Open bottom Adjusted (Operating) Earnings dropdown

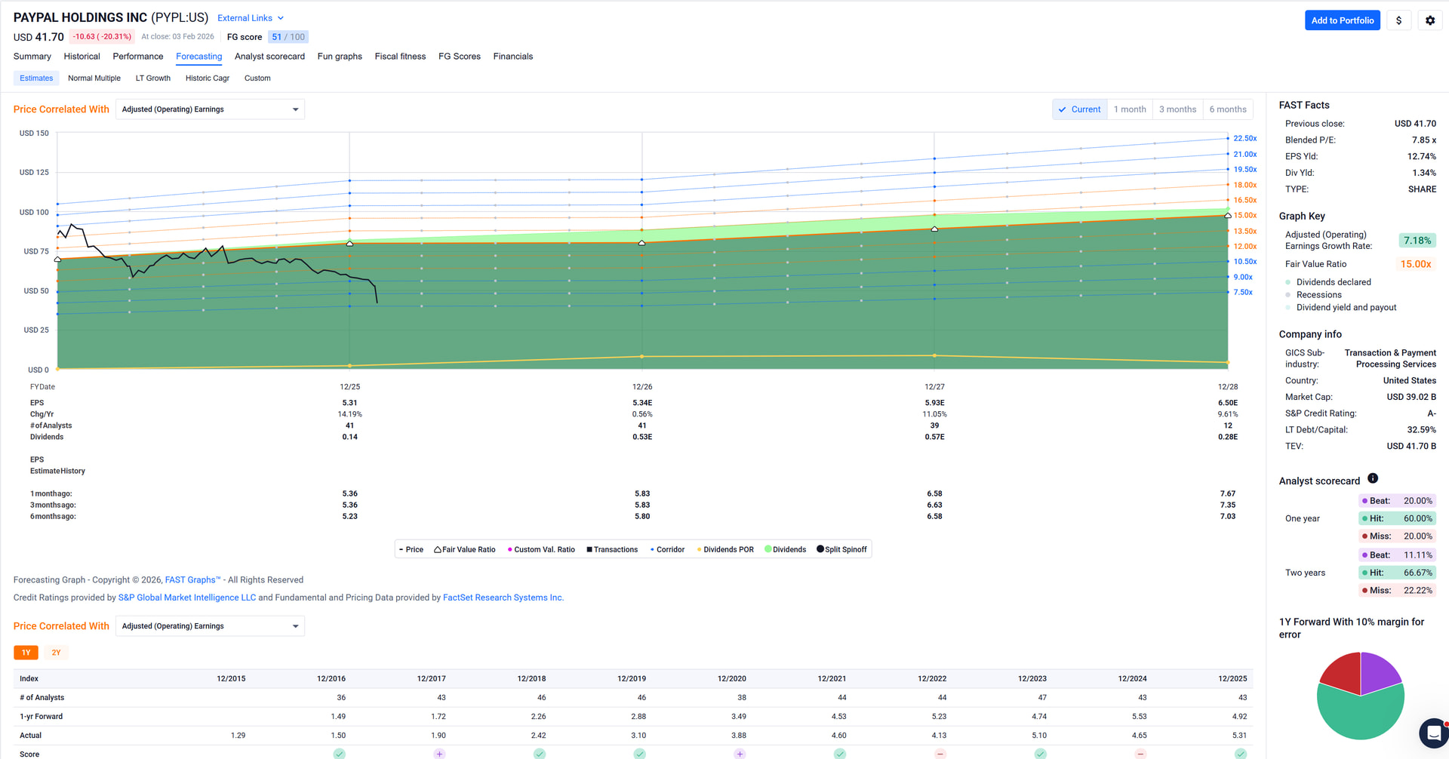pos(210,626)
